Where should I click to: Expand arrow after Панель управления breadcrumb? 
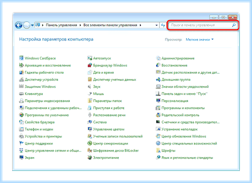coord(80,25)
